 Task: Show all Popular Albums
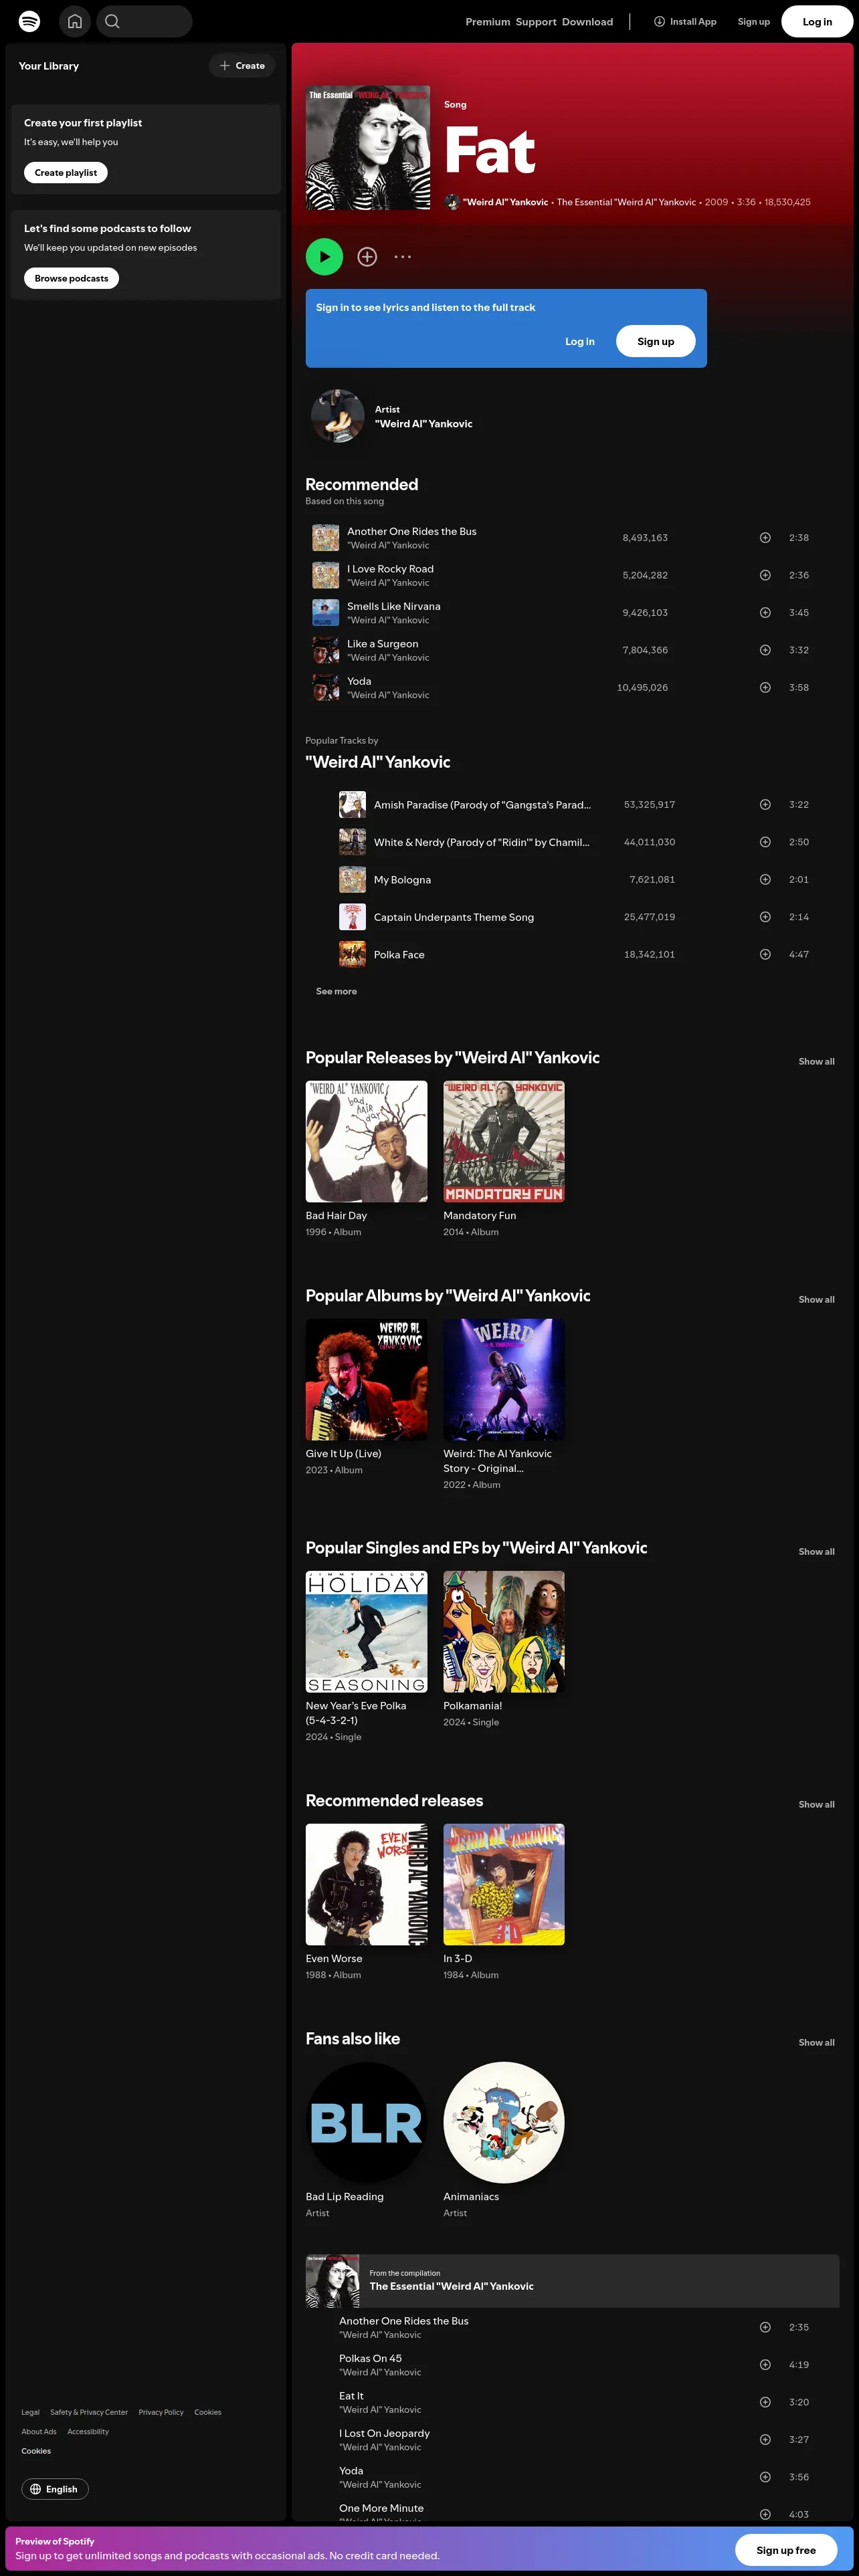816,1300
